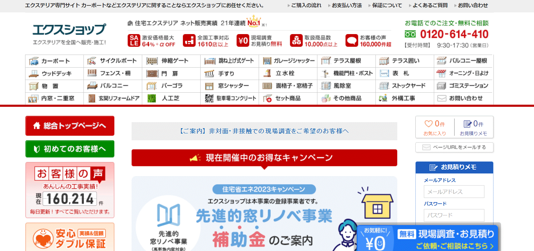
Task: Select その他商品 menu item
Action: (346, 98)
